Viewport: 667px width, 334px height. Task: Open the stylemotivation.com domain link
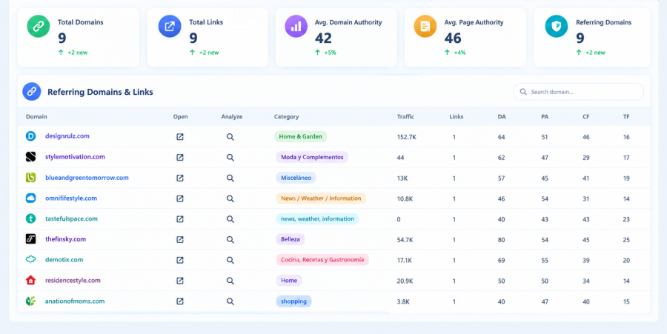point(75,157)
